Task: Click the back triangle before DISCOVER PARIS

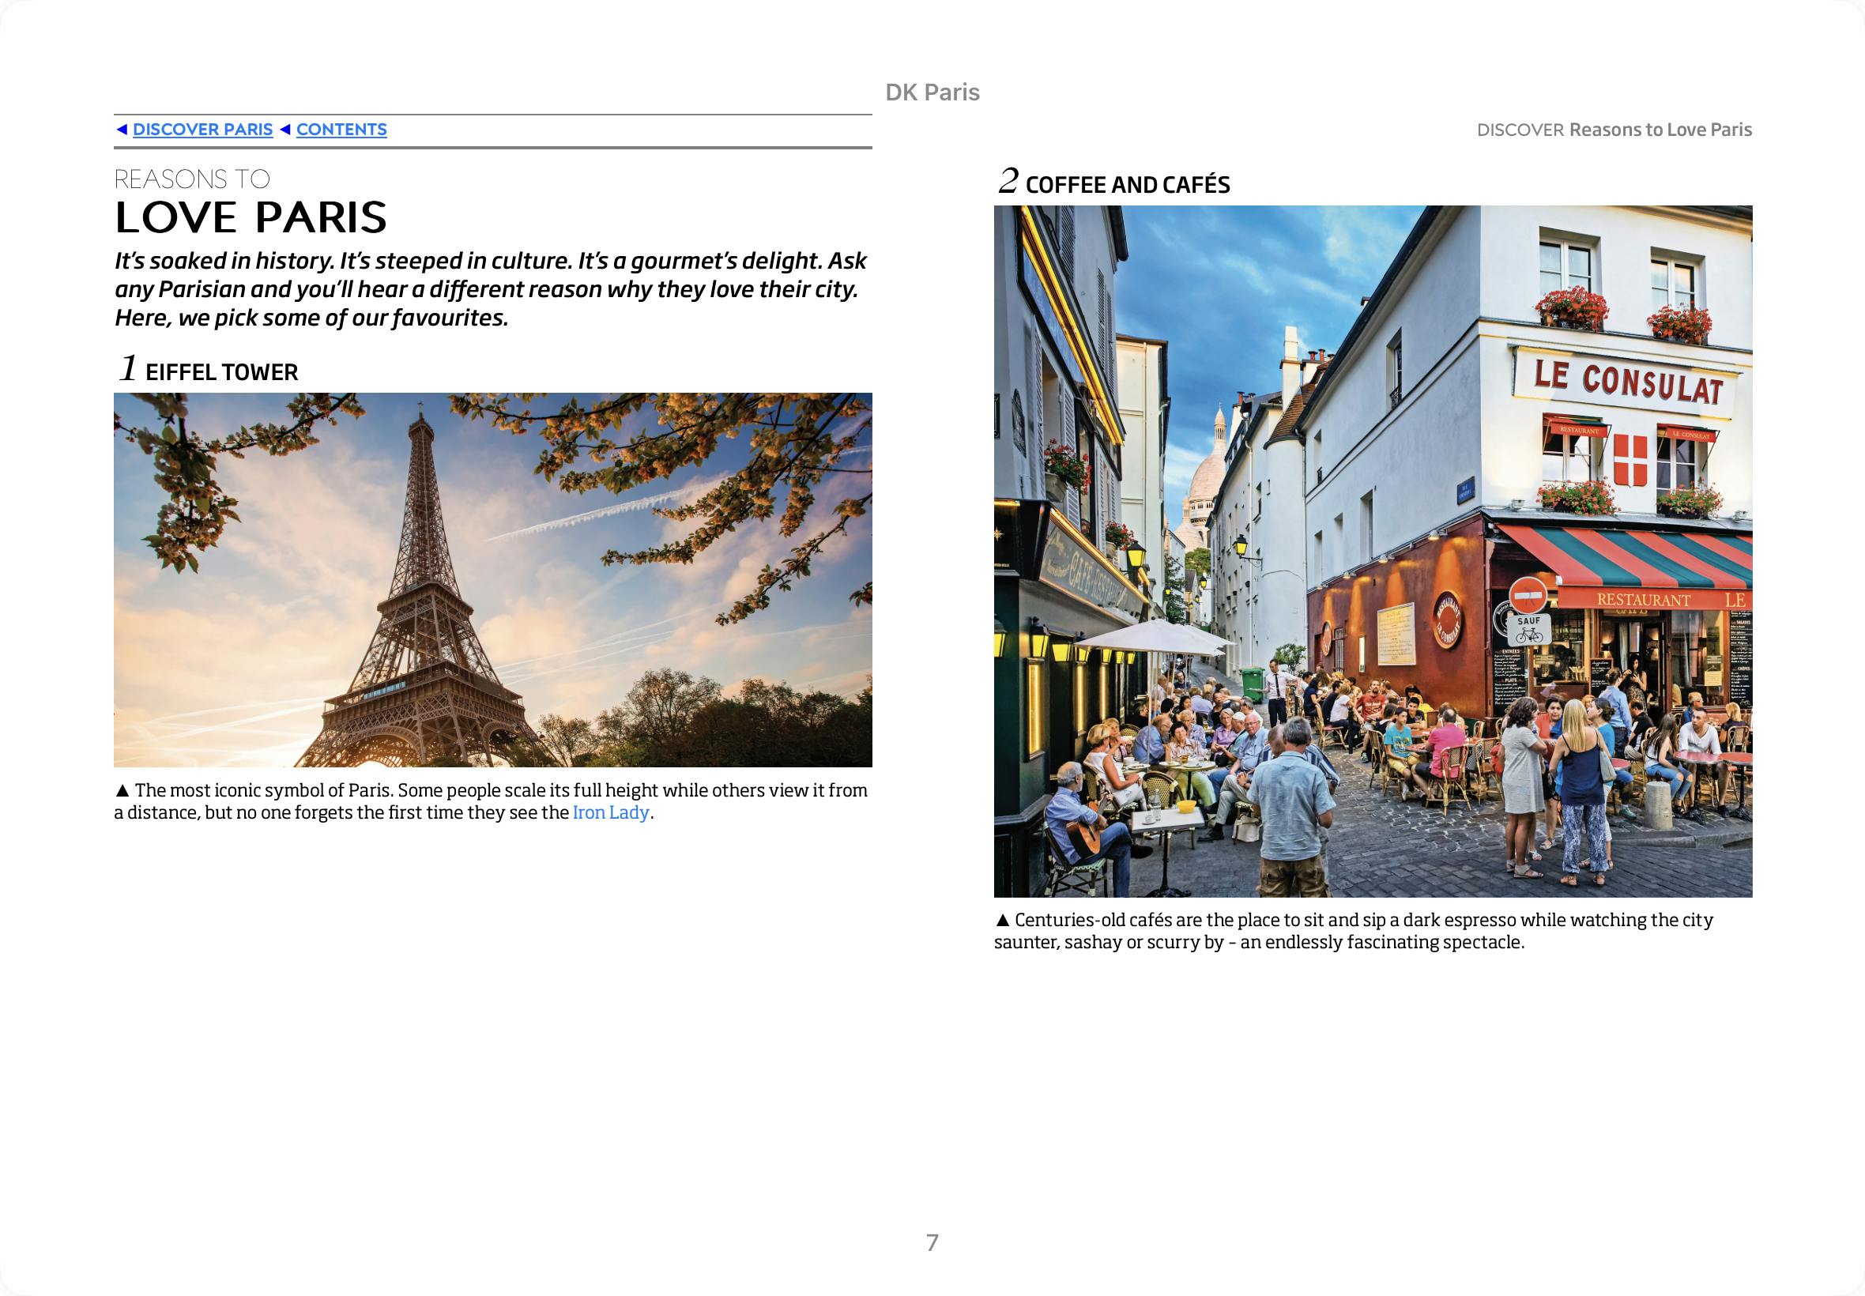Action: click(x=122, y=130)
